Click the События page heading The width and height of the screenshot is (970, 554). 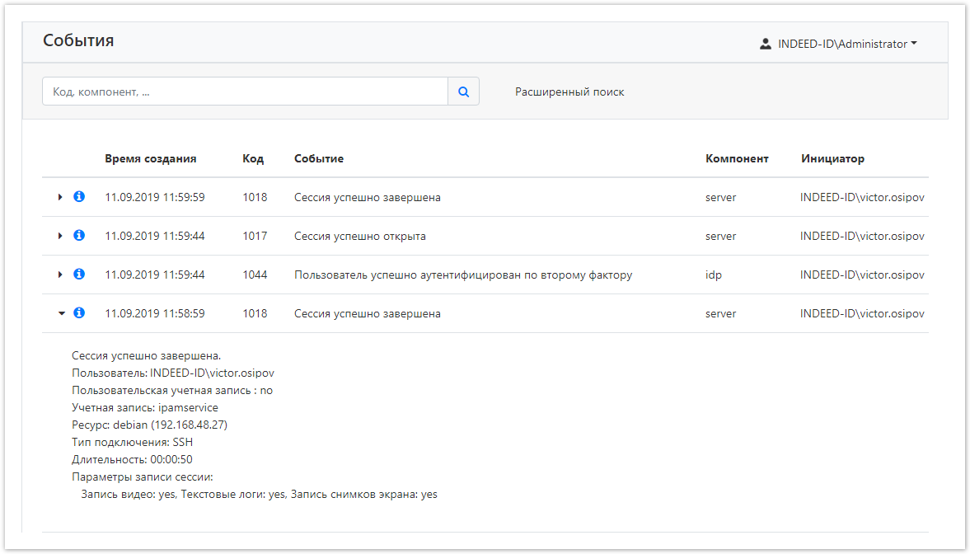pyautogui.click(x=78, y=41)
